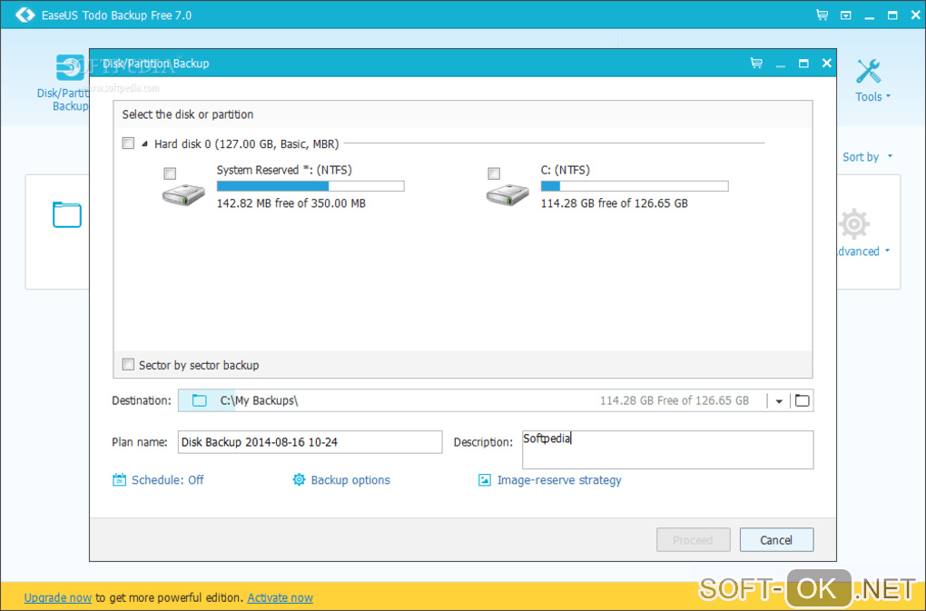Open Image-reserve strategy link
This screenshot has height=611, width=926.
pos(559,480)
